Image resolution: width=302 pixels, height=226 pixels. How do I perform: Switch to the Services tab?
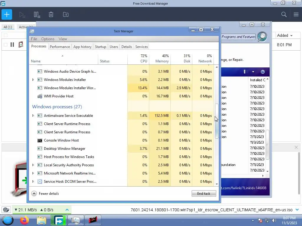pyautogui.click(x=141, y=47)
